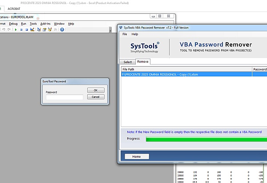The width and height of the screenshot is (267, 183).
Task: Open the Tools menu in VBA editor
Action: point(33,24)
